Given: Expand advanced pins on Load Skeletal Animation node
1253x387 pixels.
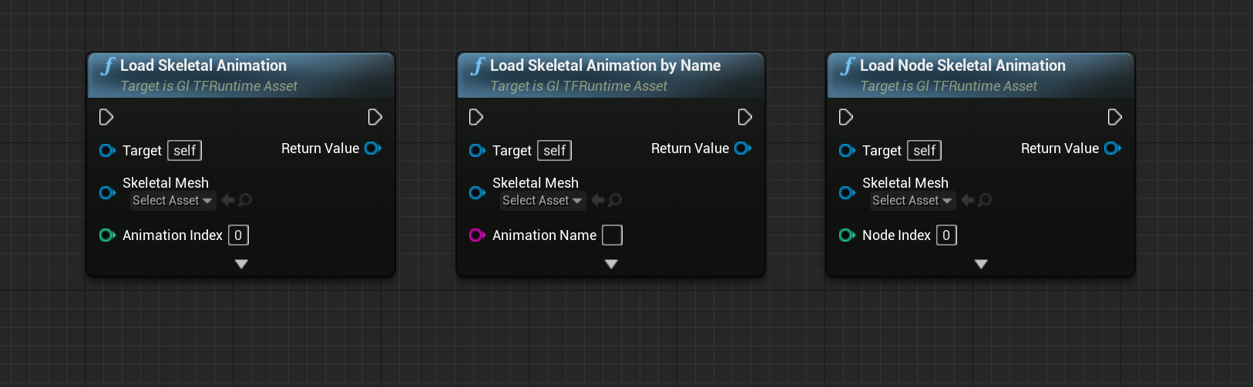Looking at the screenshot, I should pos(241,264).
